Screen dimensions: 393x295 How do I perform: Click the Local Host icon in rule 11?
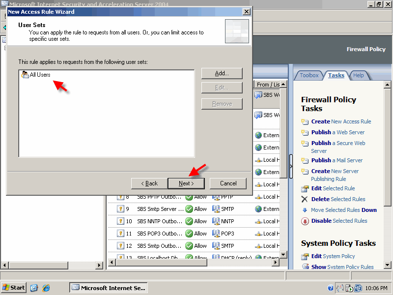tap(258, 234)
